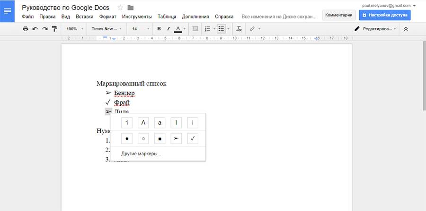Choose the lowercase Roman i marker
The width and height of the screenshot is (426, 211).
pos(193,123)
